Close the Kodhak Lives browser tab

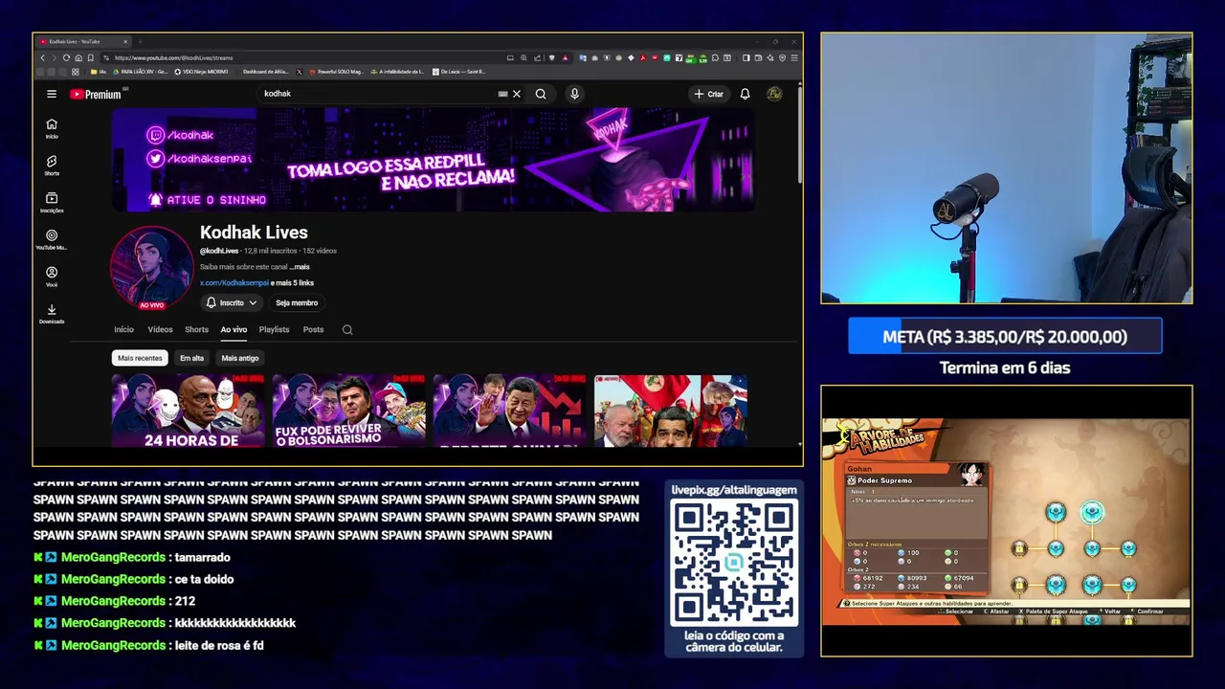[x=124, y=42]
